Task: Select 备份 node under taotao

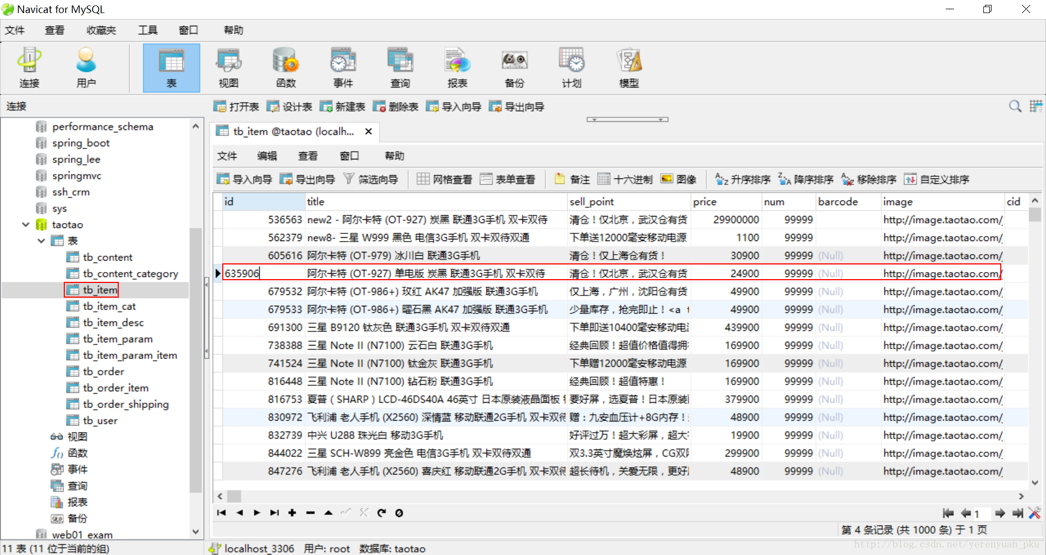Action: pyautogui.click(x=77, y=518)
